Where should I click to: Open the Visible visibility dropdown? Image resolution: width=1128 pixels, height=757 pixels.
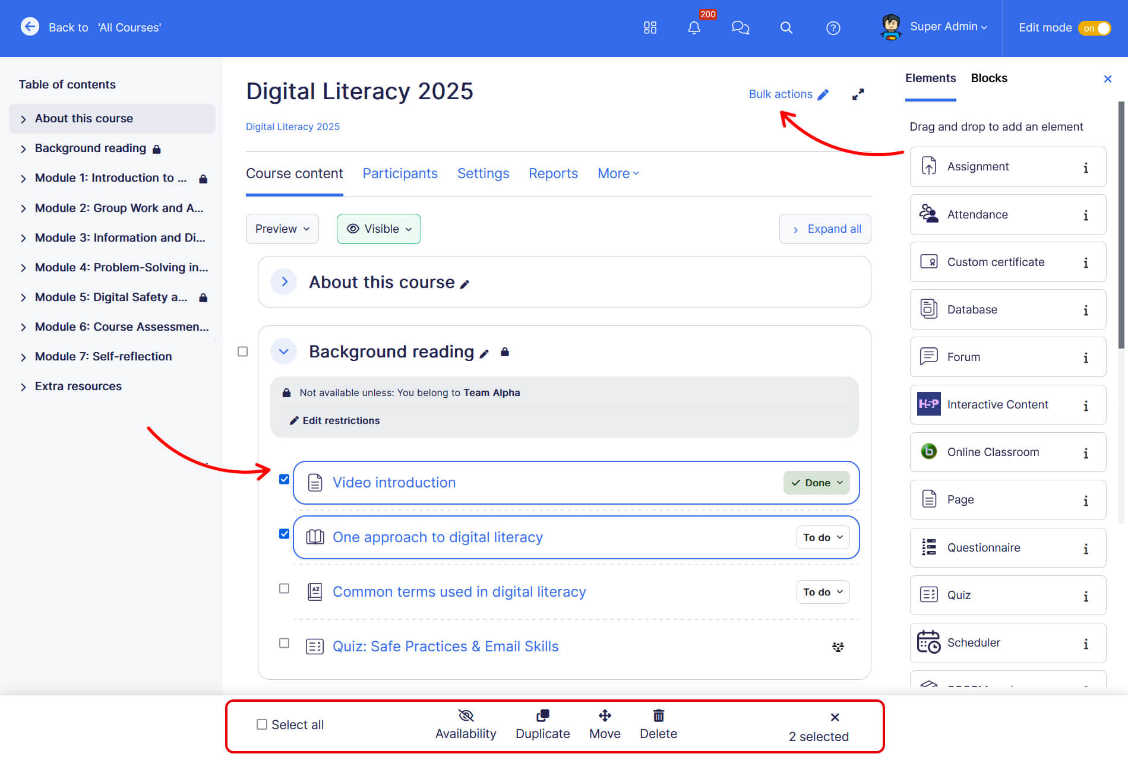(x=379, y=229)
